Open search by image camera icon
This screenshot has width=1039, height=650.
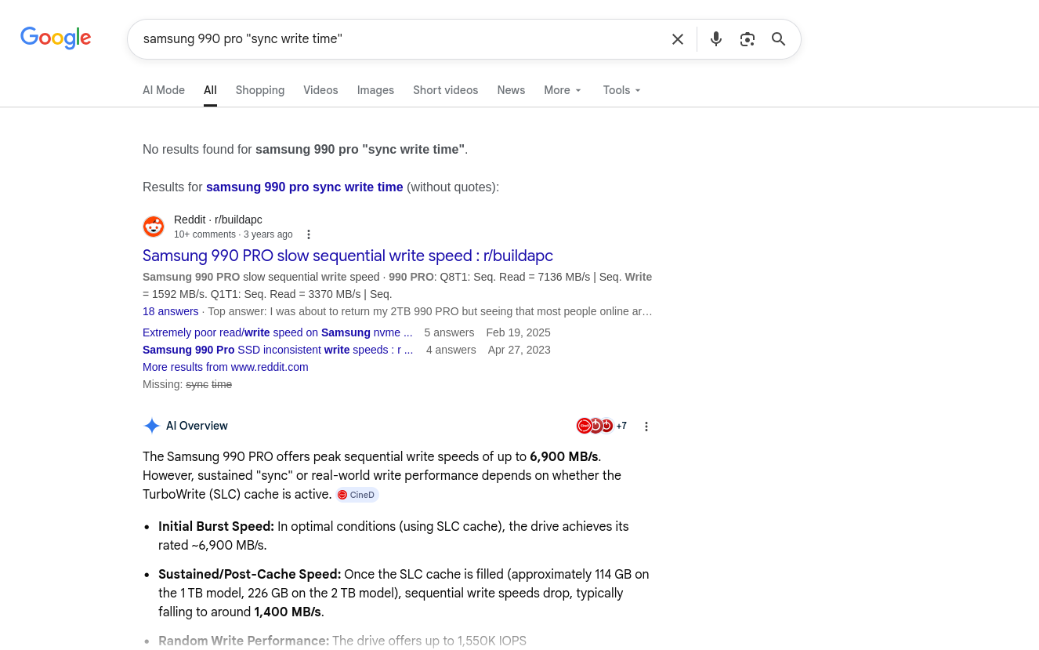747,39
